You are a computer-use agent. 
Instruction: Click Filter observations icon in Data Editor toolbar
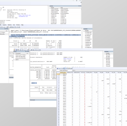click(x=66, y=68)
